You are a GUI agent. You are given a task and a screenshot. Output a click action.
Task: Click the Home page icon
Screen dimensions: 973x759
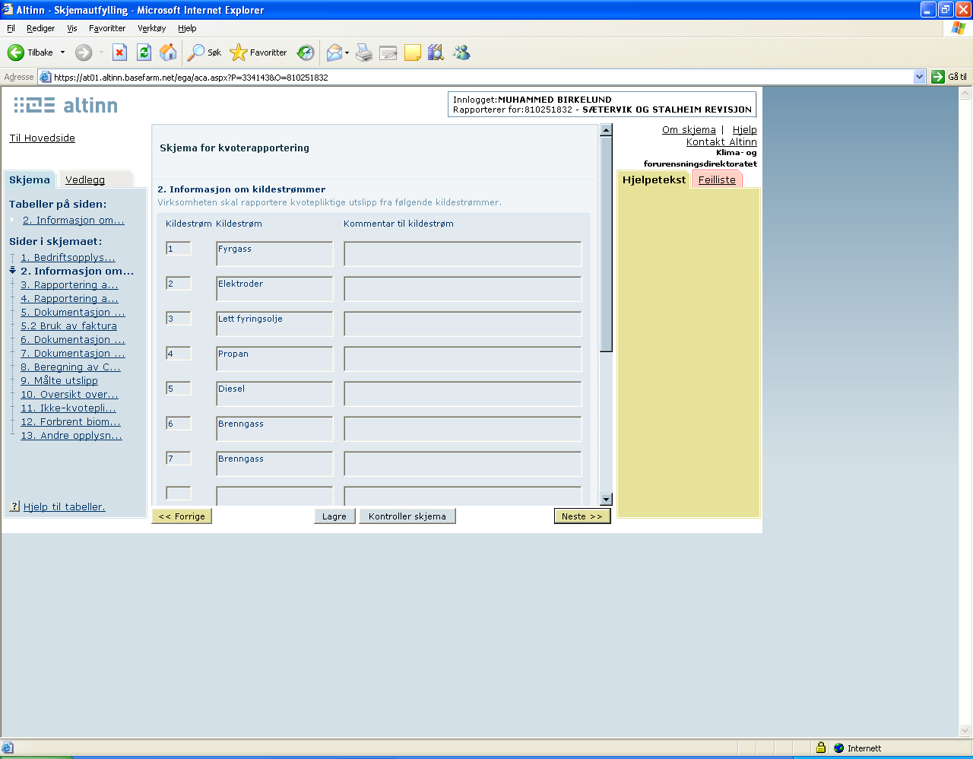(168, 52)
